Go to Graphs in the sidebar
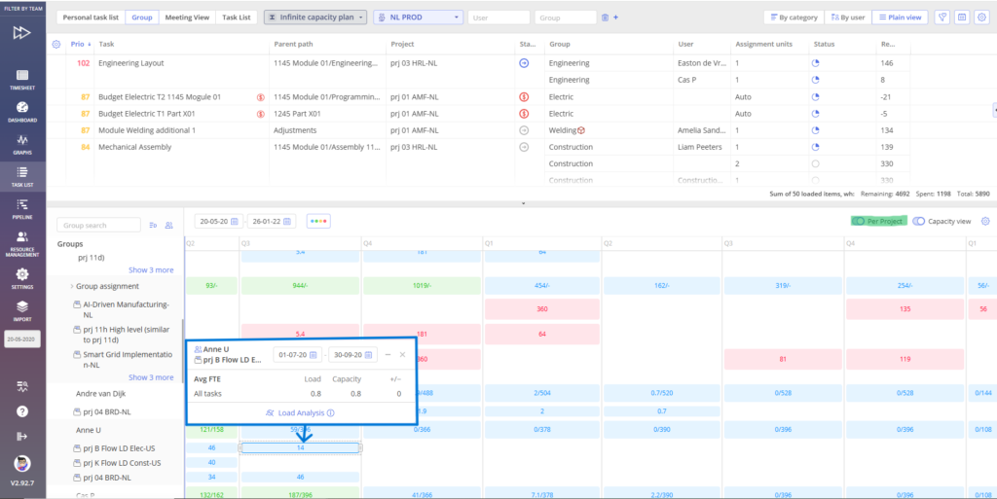 pos(22,142)
